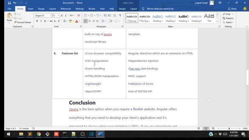Toggle Underline formatting
Viewport: 249px width, 140px height.
coord(45,21)
